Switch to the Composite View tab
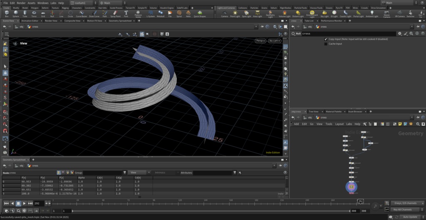 point(72,21)
